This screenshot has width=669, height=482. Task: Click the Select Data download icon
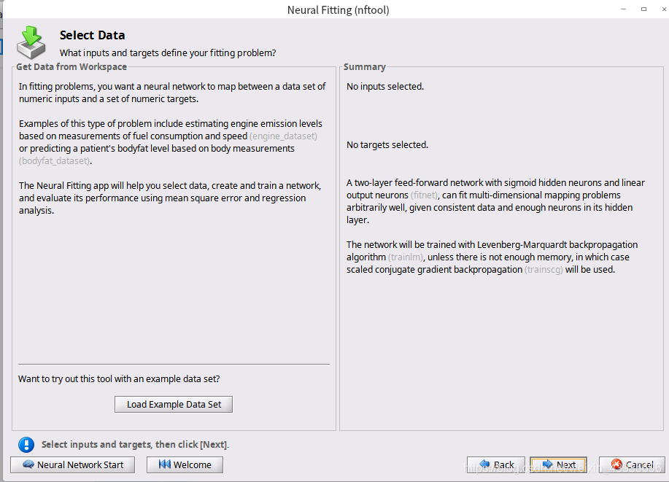pos(31,42)
